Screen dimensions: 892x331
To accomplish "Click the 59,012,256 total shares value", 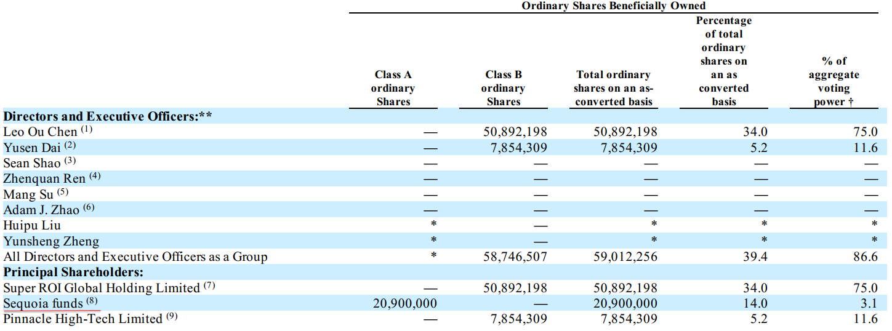I will click(x=625, y=257).
